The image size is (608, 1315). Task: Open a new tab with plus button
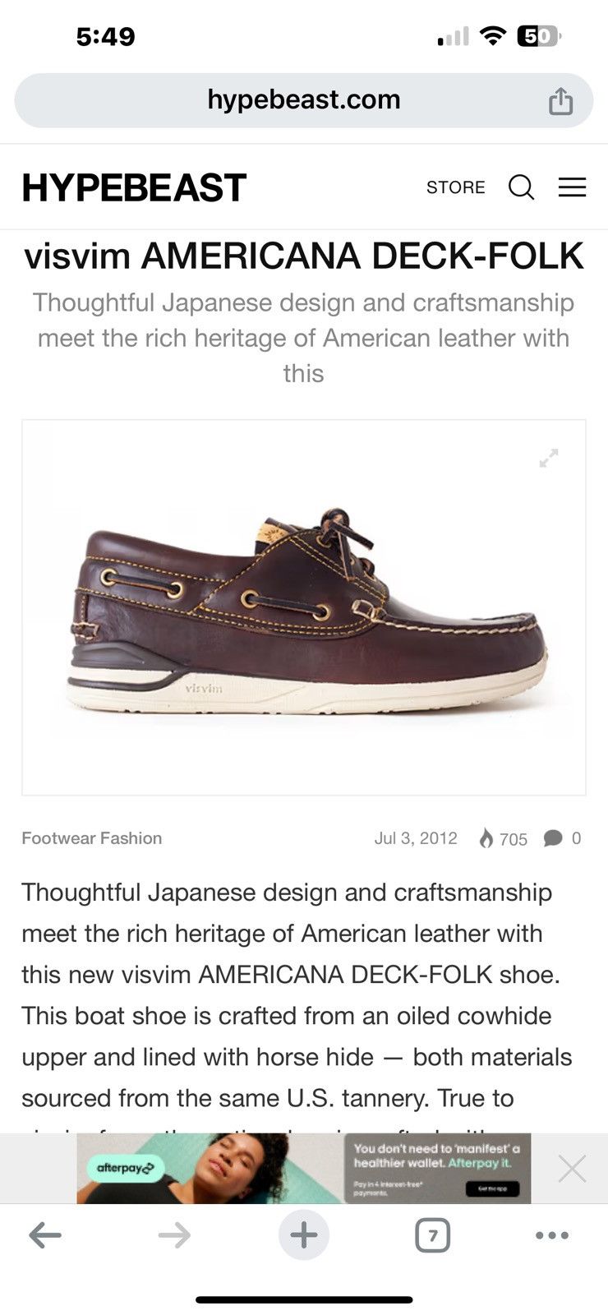(x=304, y=1234)
